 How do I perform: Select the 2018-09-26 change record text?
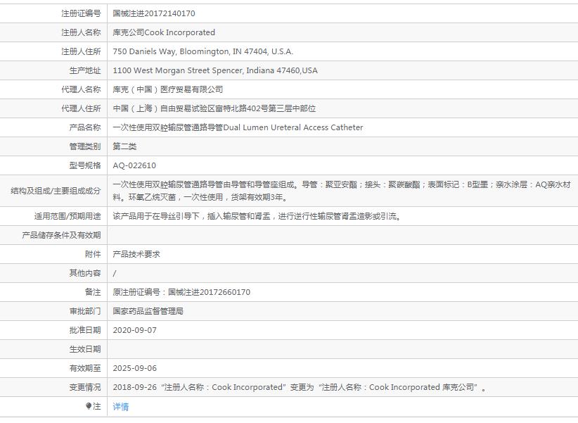pos(300,387)
